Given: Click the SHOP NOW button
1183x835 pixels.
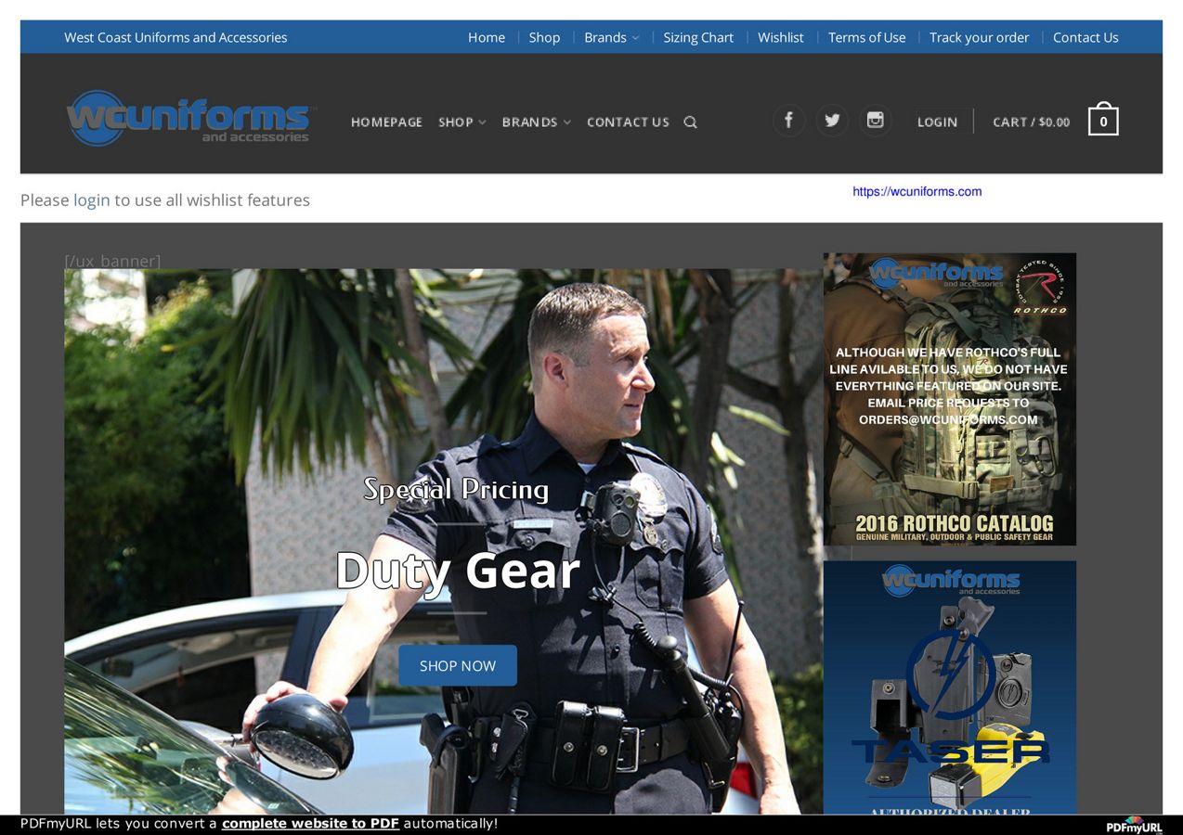Looking at the screenshot, I should [458, 665].
